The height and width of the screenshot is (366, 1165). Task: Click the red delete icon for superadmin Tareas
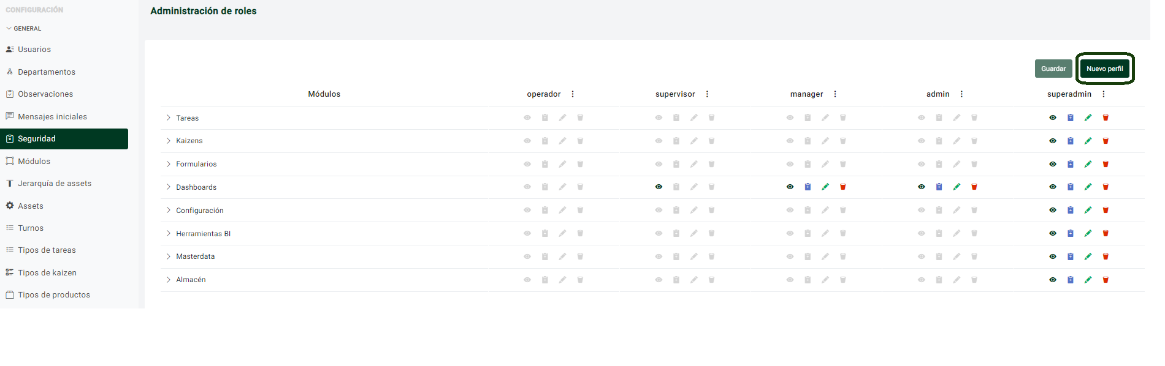[x=1106, y=118]
